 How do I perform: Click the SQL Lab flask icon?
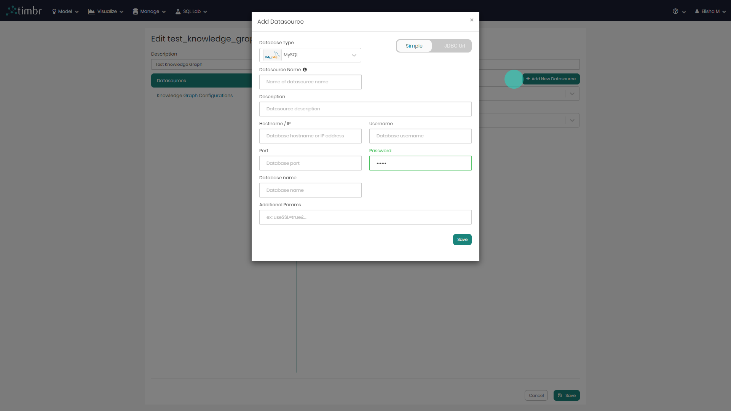click(178, 11)
